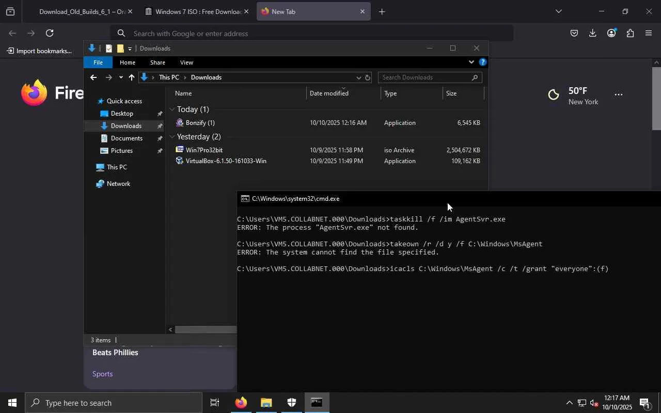Close the New Tab tab
The height and width of the screenshot is (413, 661).
(362, 11)
